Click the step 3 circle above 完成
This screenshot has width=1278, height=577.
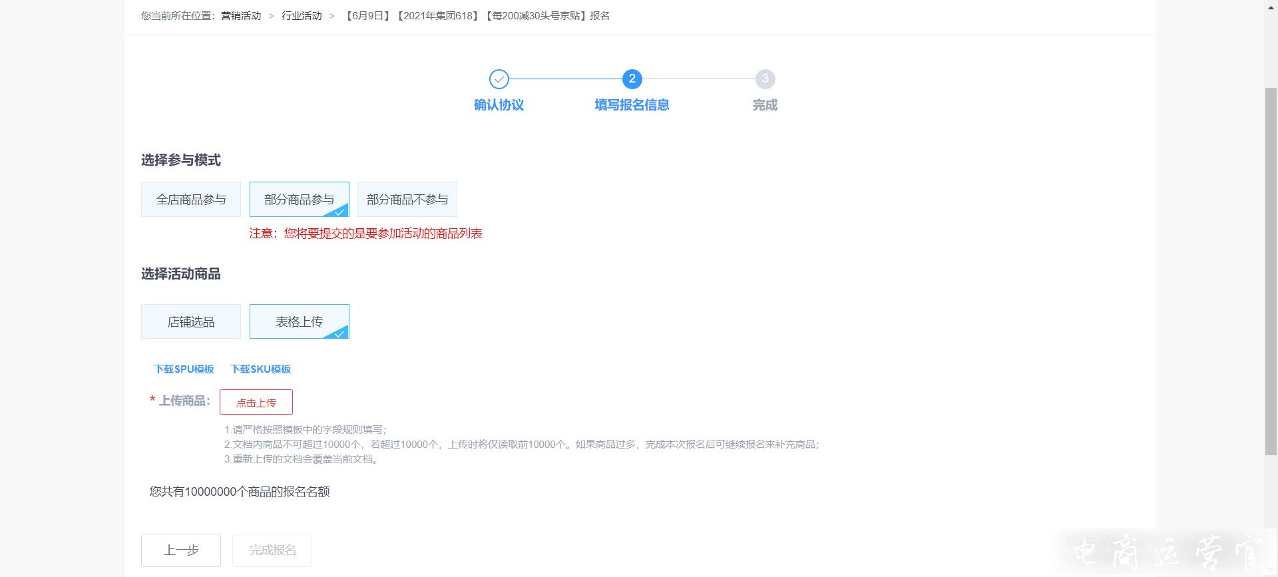(x=765, y=79)
